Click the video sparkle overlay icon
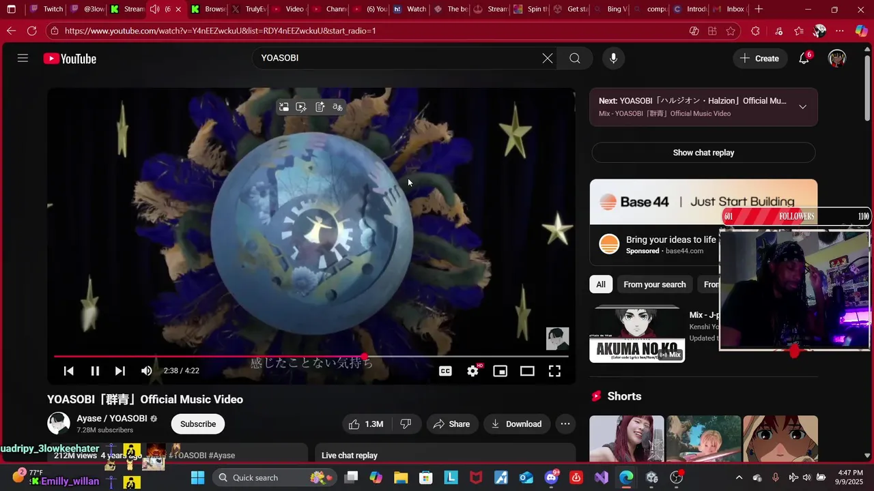 coord(301,107)
